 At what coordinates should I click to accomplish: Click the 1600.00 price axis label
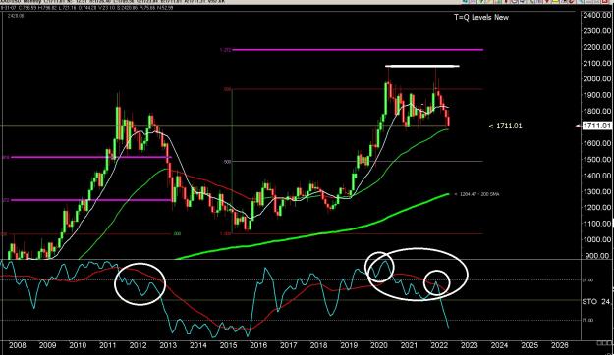596,143
